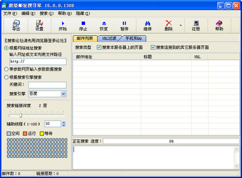The width and height of the screenshot is (242, 178).
Task: Switch to the URL过滤 tab
Action: point(109,39)
